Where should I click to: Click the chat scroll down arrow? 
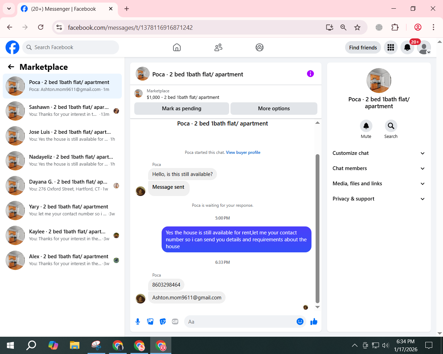point(317,307)
